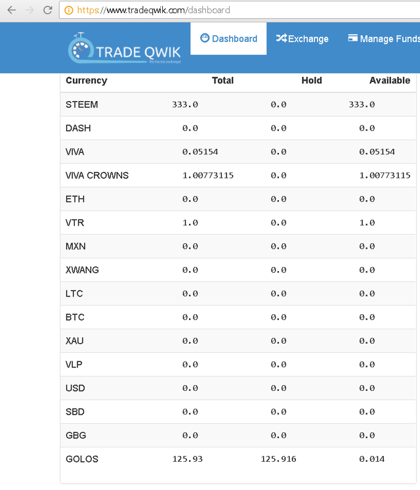Click GOLOS available value 0.014
The width and height of the screenshot is (420, 490).
[x=372, y=459]
